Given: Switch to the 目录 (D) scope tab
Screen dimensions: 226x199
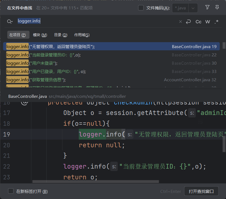Looking at the screenshot, I should (61, 35).
